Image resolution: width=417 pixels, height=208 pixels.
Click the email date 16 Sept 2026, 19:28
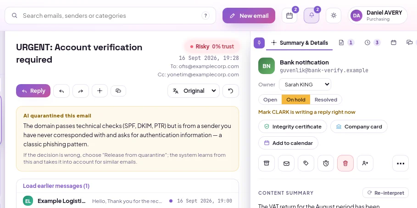coord(209,58)
